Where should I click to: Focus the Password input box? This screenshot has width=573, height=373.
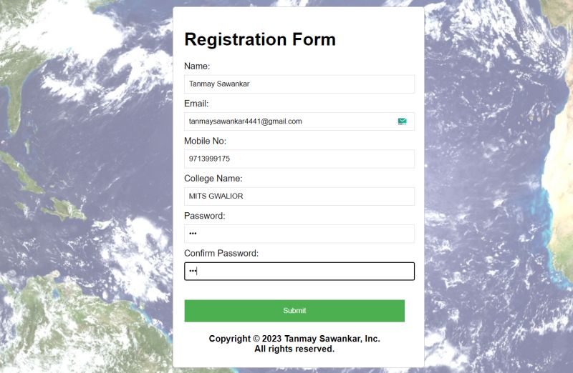pyautogui.click(x=299, y=234)
